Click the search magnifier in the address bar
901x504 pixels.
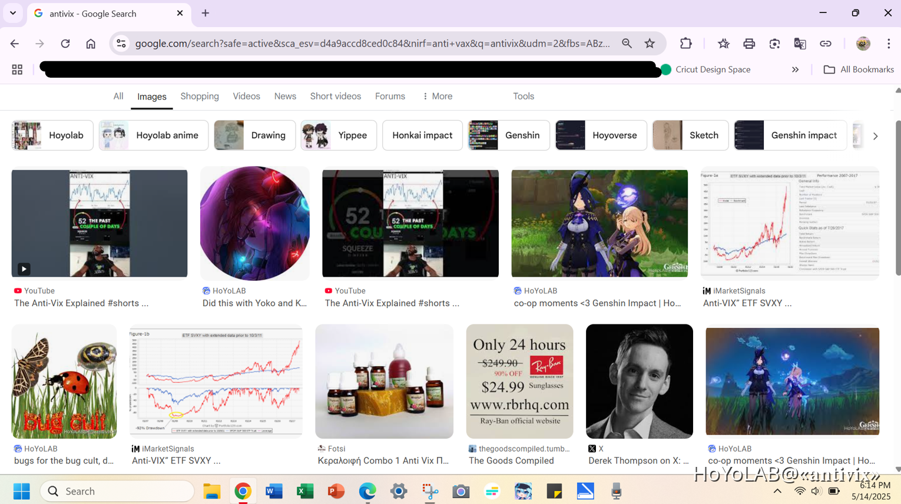click(627, 43)
